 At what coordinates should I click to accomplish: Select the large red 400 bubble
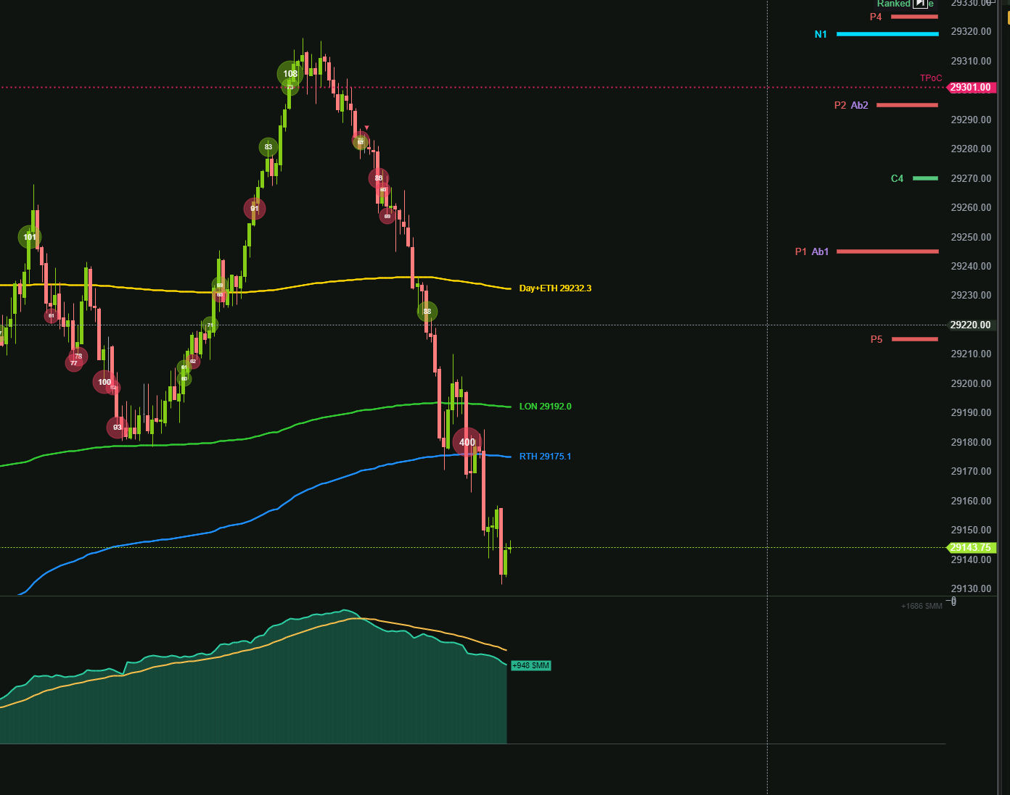tap(467, 442)
